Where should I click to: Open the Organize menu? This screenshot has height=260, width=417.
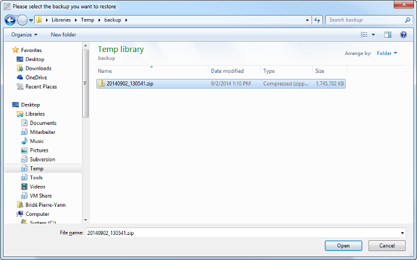click(x=24, y=35)
